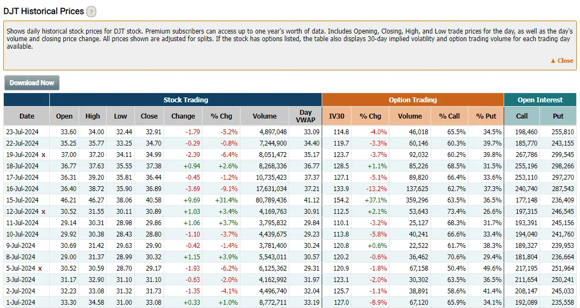Click the 23-Jul-2024 date row
Image resolution: width=580 pixels, height=308 pixels.
point(22,132)
